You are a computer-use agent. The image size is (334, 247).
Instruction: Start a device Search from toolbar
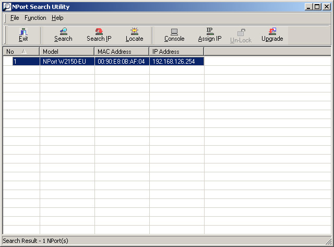(63, 35)
